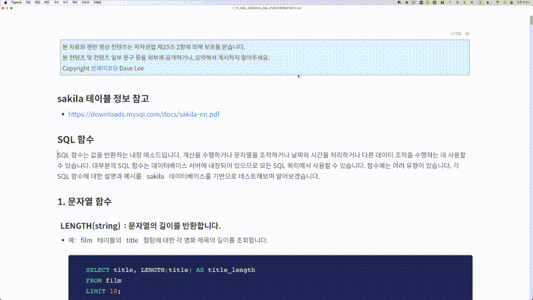The image size is (533, 300).
Task: Open Spotlight search in the menu bar
Action: point(504,3)
